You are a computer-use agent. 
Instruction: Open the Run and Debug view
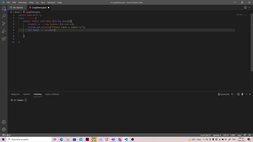pyautogui.click(x=4, y=31)
